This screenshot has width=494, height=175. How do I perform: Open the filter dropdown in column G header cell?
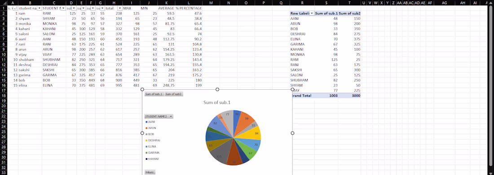[x=102, y=8]
